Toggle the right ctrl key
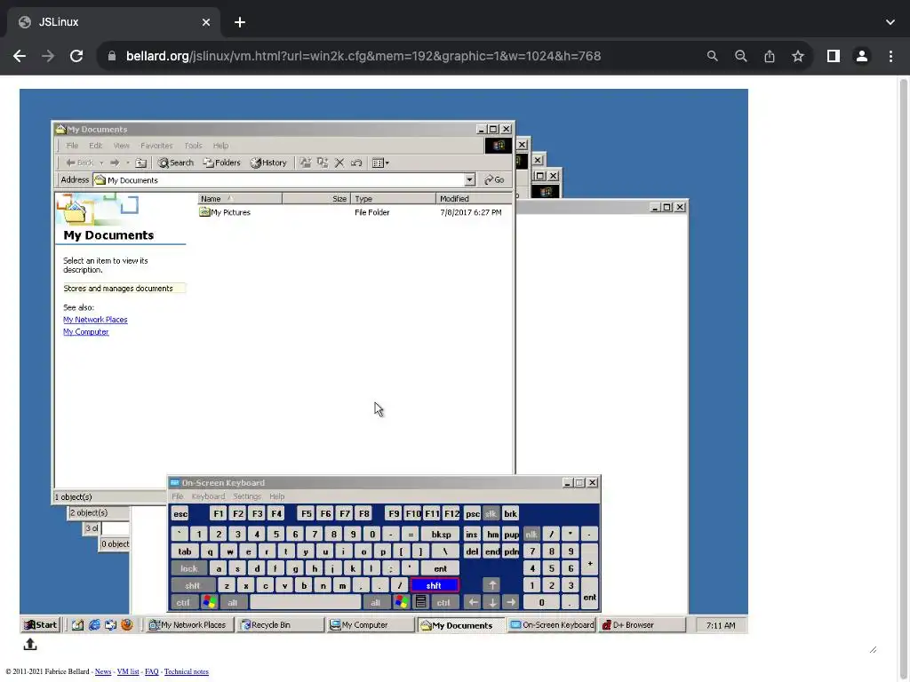Image resolution: width=910 pixels, height=682 pixels. [x=444, y=603]
